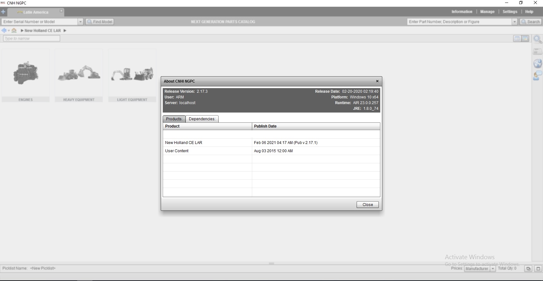This screenshot has height=281, width=543.
Task: Switch to thumbnail grid view
Action: [525, 39]
